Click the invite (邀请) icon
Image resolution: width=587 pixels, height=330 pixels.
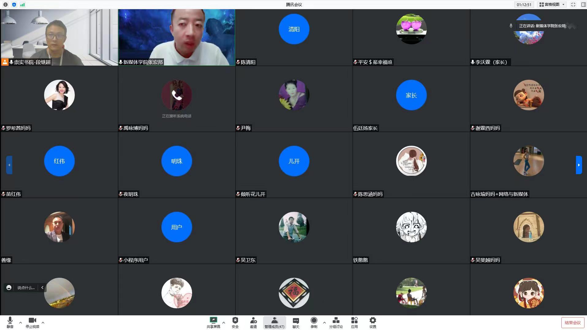point(253,322)
